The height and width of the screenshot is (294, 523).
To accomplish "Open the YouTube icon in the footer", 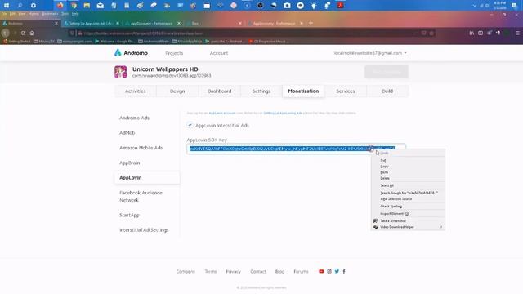I will point(321,271).
